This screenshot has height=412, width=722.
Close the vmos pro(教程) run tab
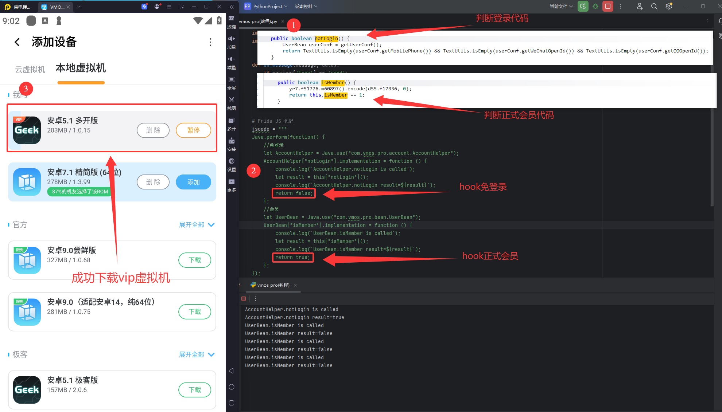[x=295, y=285]
